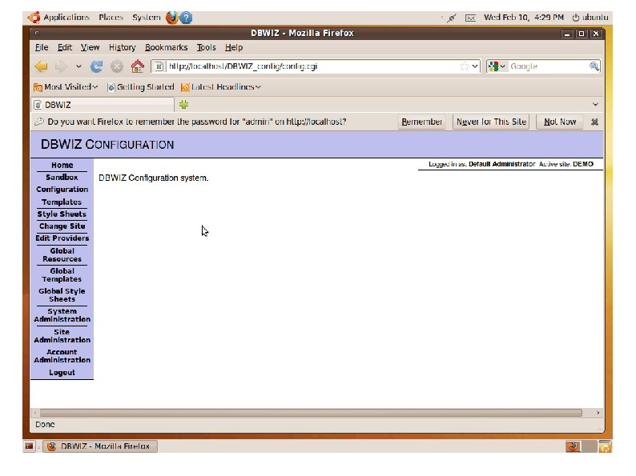Click Never for This Site button

[x=491, y=122]
